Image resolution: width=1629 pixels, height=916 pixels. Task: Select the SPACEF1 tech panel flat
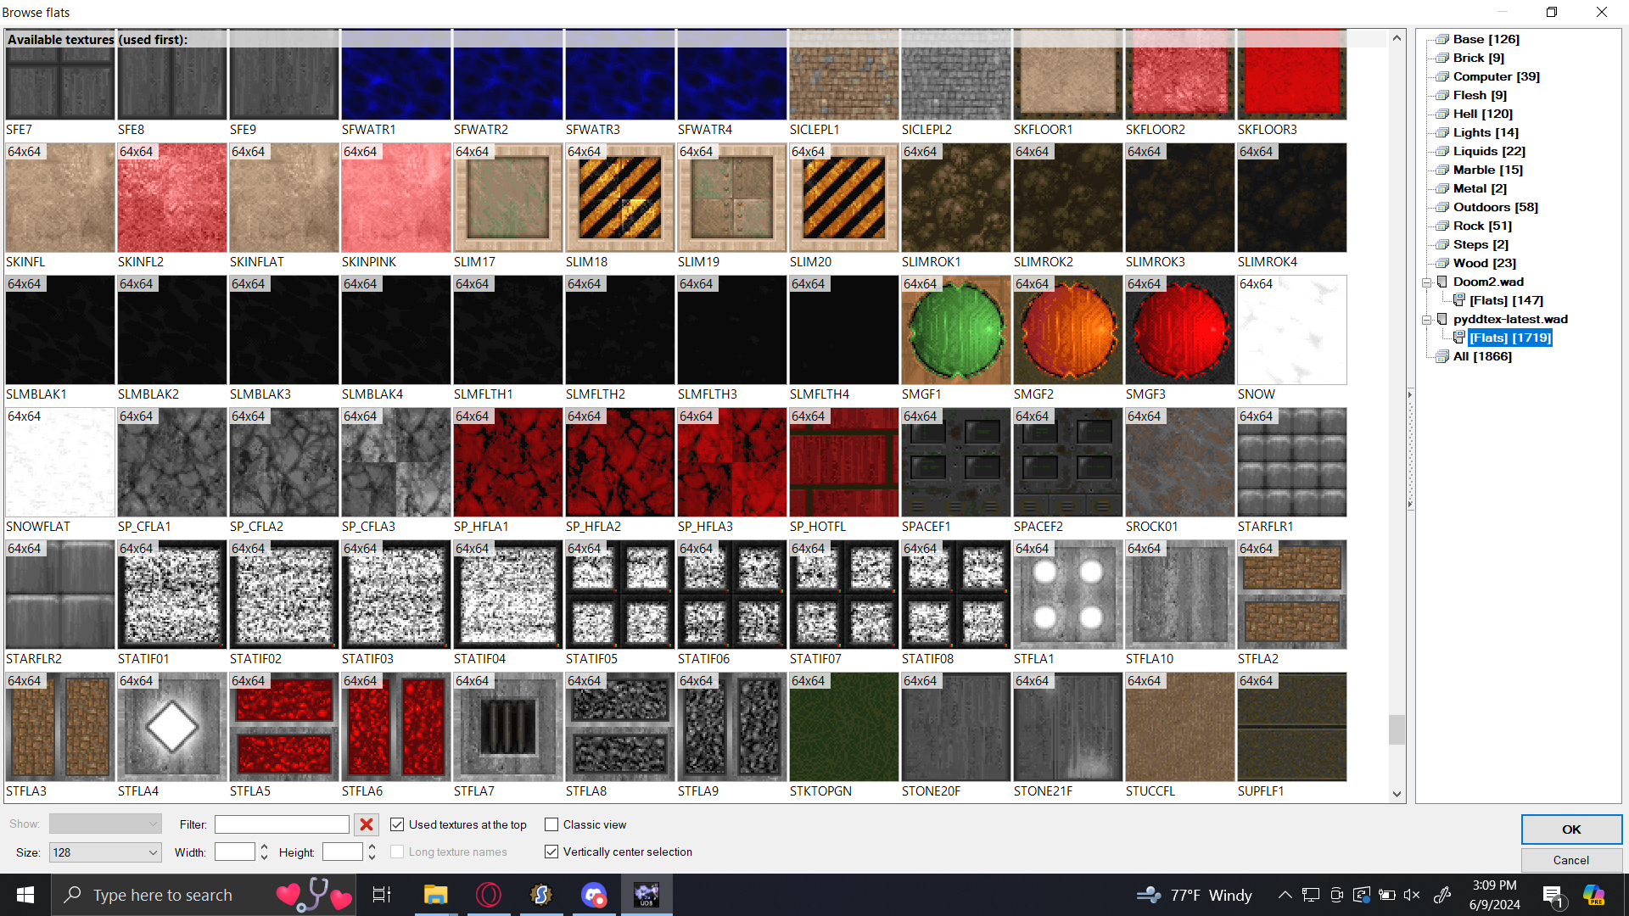point(955,462)
